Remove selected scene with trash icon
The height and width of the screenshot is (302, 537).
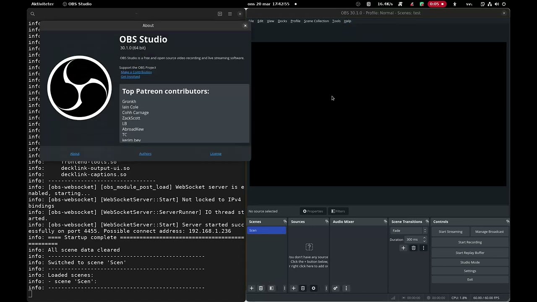[261, 288]
